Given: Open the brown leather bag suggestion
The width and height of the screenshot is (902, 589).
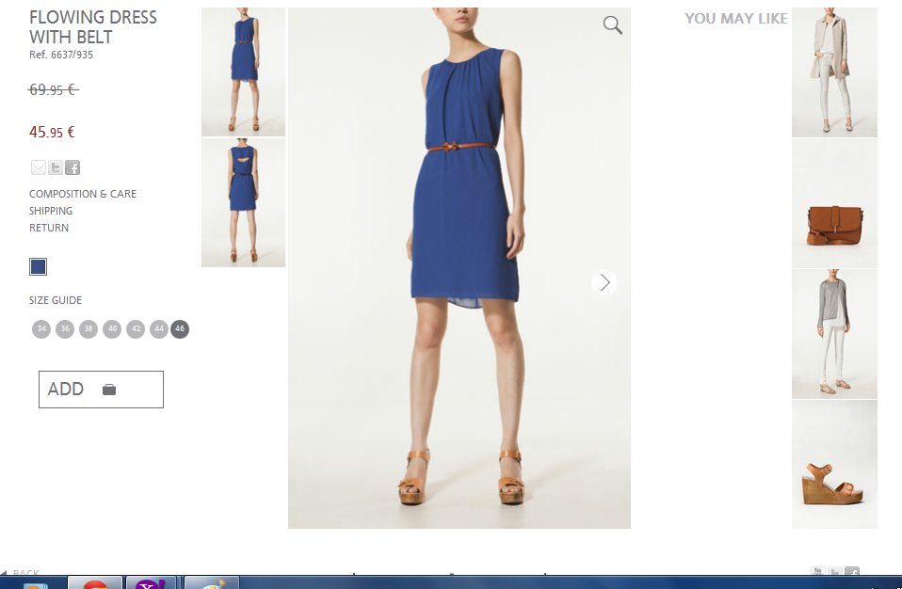Looking at the screenshot, I should pos(834,204).
